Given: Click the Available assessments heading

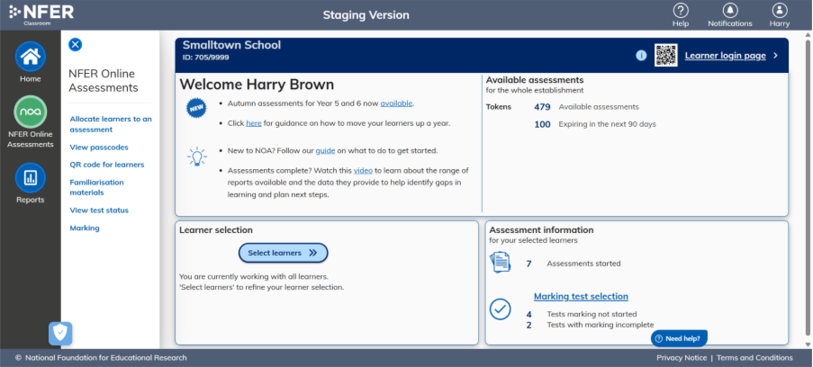Looking at the screenshot, I should (x=535, y=80).
